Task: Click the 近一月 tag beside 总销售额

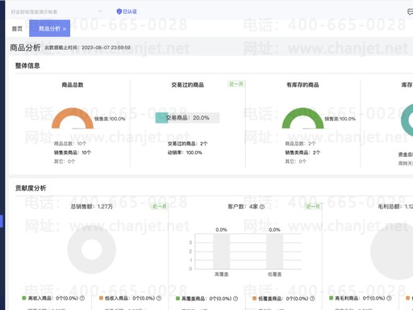Action: (x=159, y=207)
